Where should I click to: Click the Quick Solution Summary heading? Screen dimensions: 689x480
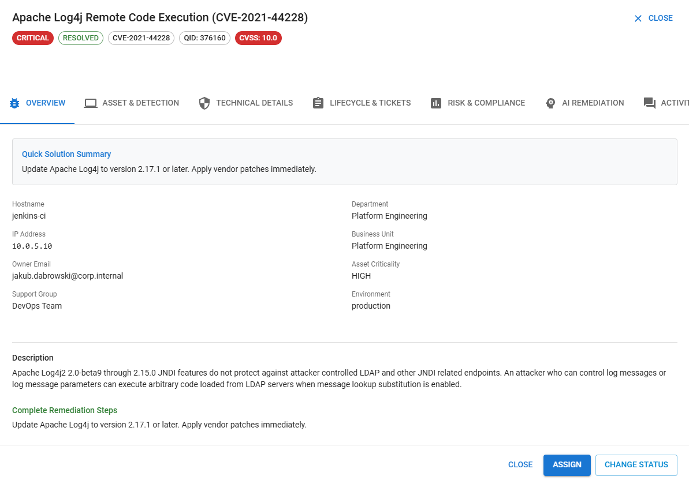pyautogui.click(x=66, y=155)
